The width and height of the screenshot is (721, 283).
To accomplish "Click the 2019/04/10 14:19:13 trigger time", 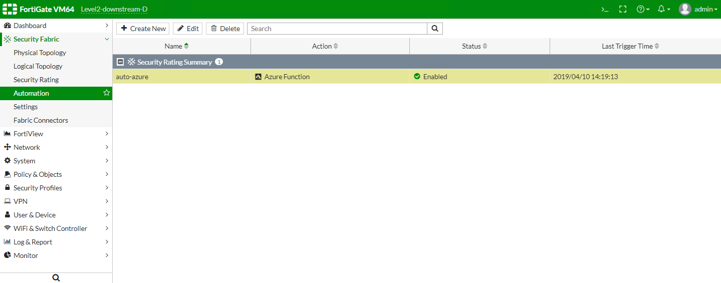I will click(585, 77).
